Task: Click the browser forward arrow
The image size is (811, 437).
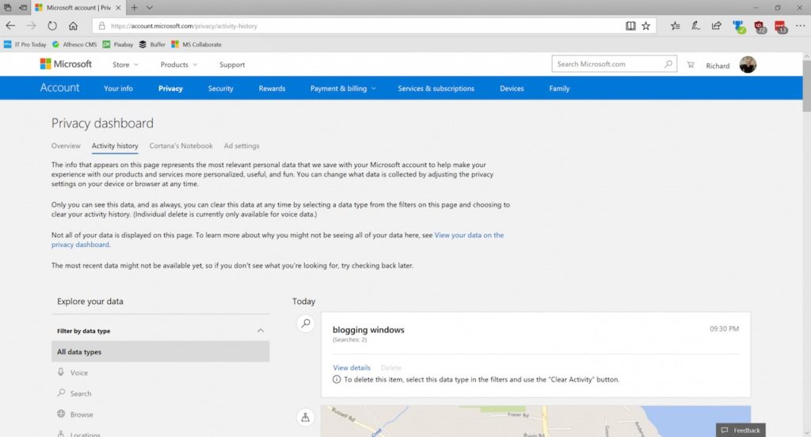Action: tap(31, 25)
